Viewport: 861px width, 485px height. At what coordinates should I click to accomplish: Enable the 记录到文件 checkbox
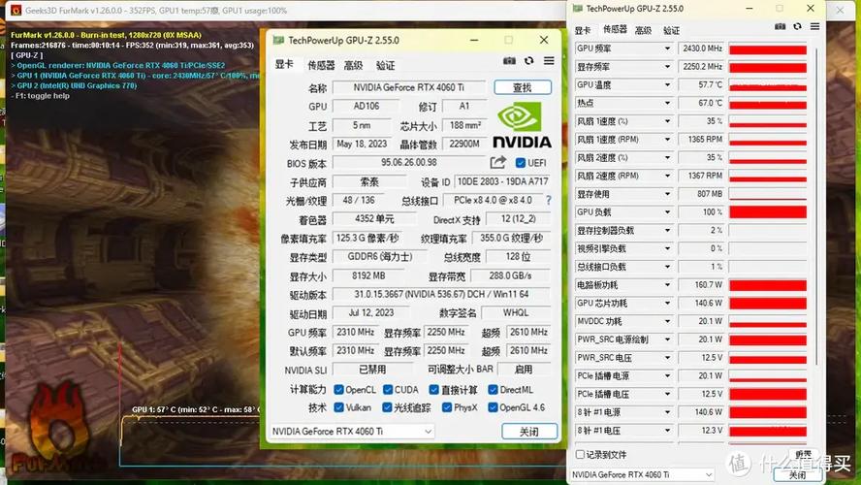pyautogui.click(x=580, y=454)
